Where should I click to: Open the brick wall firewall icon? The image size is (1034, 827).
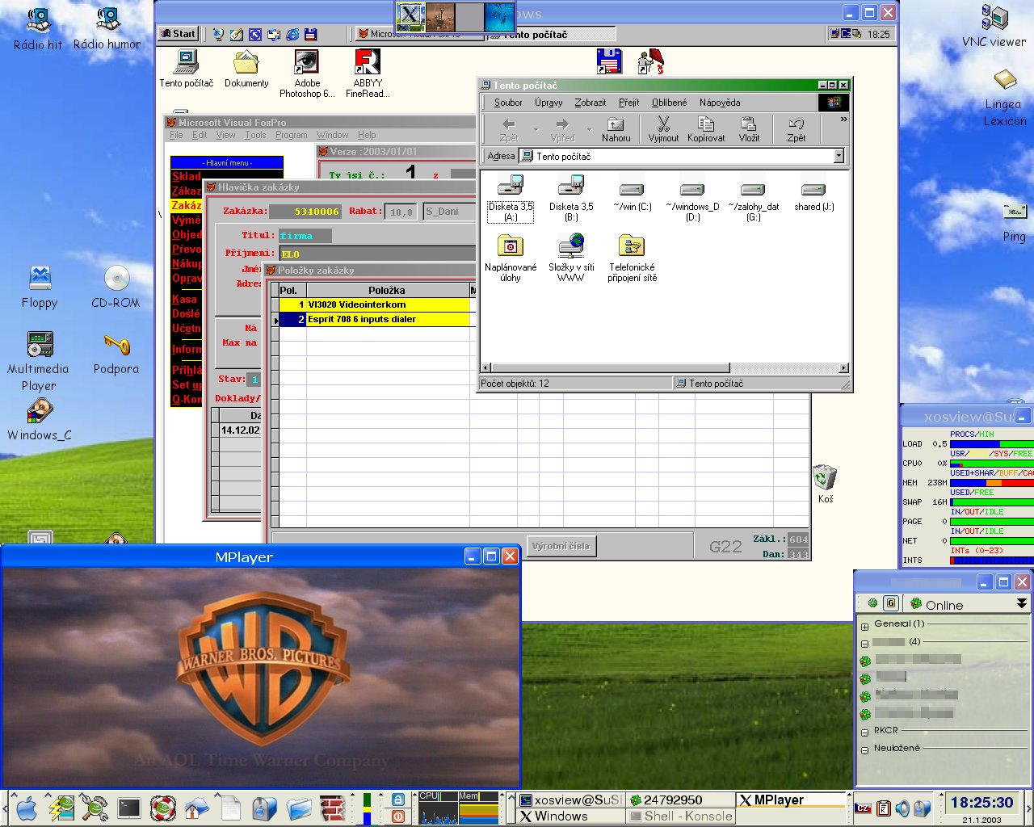point(331,808)
